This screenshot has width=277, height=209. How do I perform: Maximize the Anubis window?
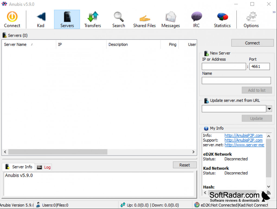click(252, 4)
